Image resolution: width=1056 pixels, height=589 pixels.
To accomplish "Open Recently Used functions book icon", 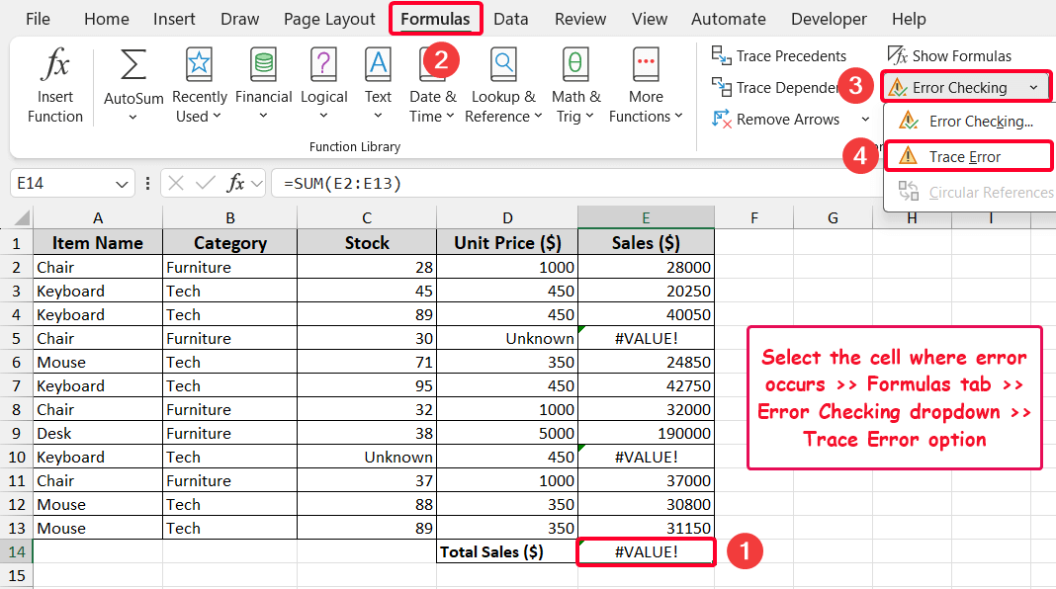I will point(199,67).
